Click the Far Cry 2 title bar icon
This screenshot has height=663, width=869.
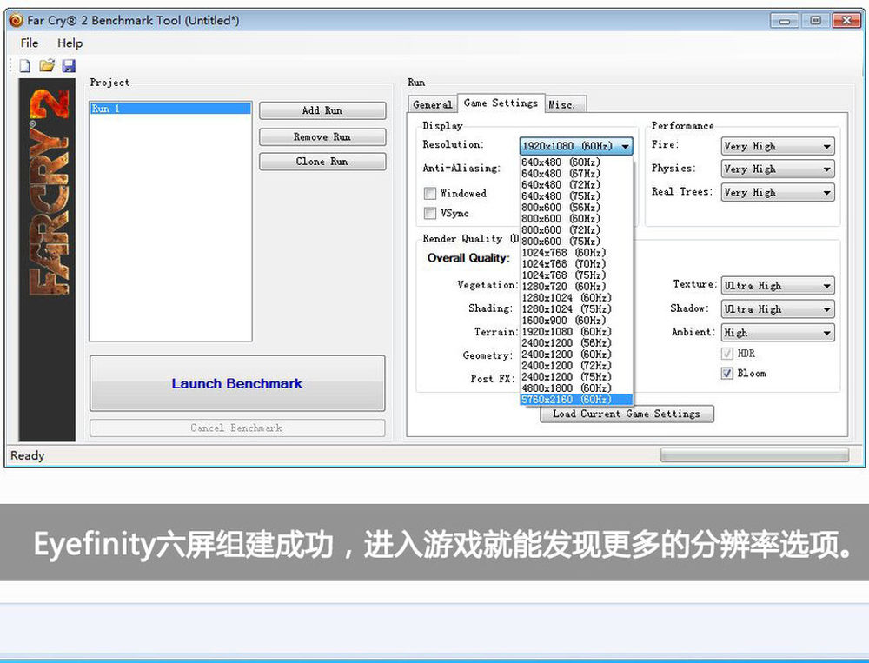16,20
